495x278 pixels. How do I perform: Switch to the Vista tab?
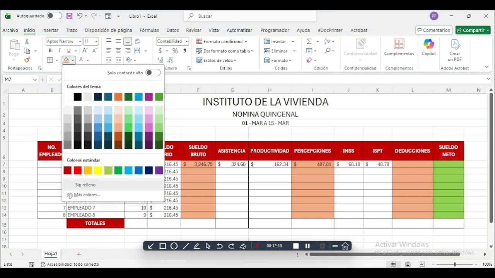pos(213,30)
